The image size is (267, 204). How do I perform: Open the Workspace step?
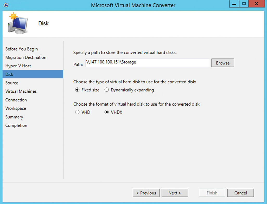pyautogui.click(x=16, y=108)
